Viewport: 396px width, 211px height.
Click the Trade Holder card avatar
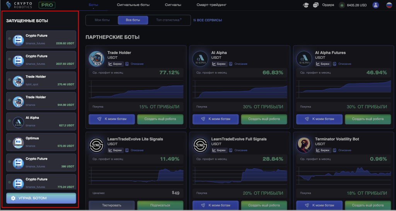point(96,59)
